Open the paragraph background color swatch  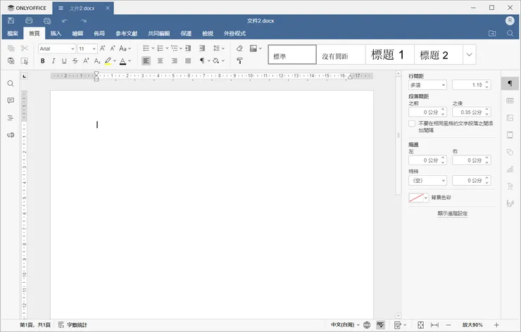click(x=418, y=198)
